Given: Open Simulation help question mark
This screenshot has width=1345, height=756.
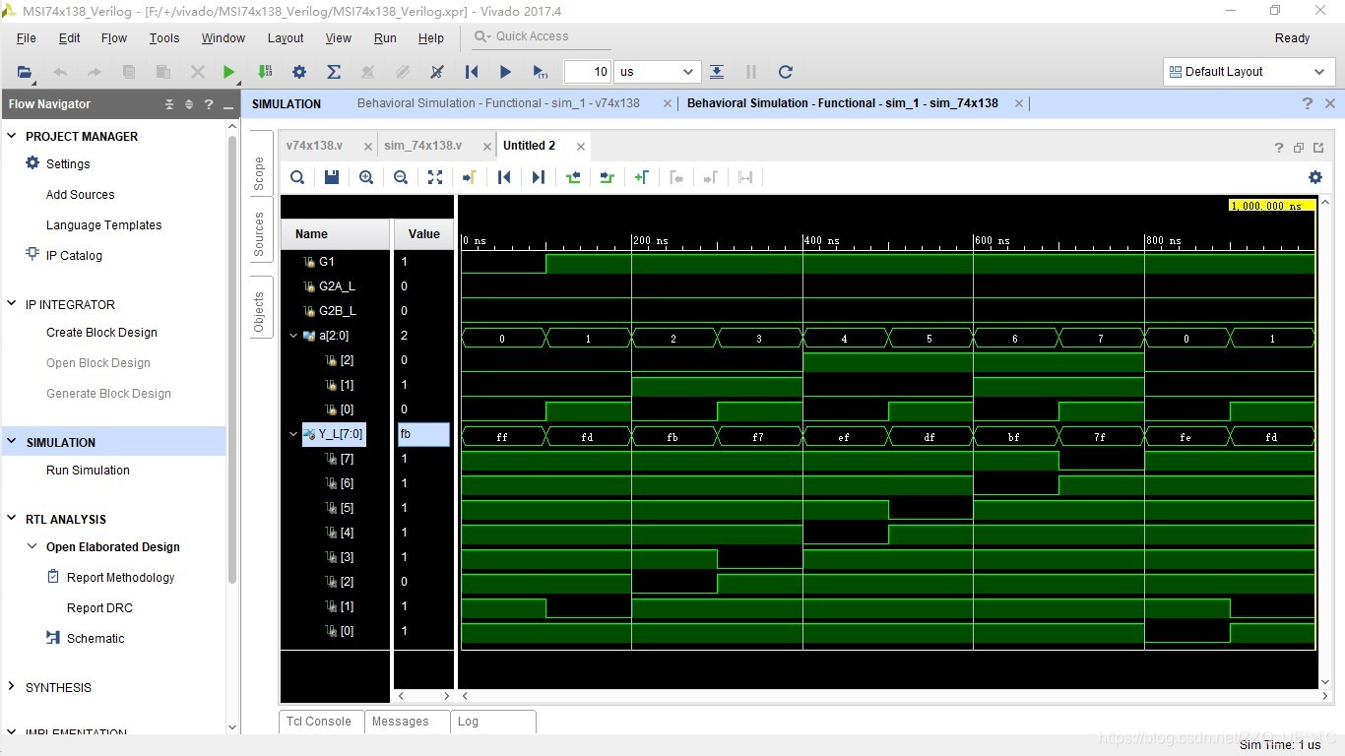Looking at the screenshot, I should [1308, 103].
